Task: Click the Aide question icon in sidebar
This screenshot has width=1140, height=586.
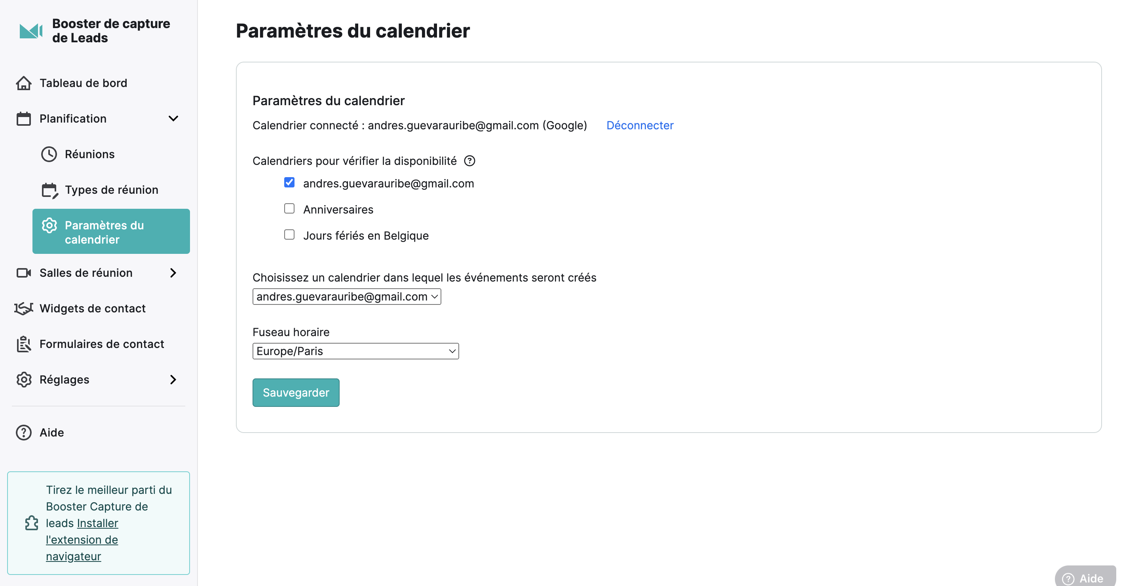Action: point(24,433)
